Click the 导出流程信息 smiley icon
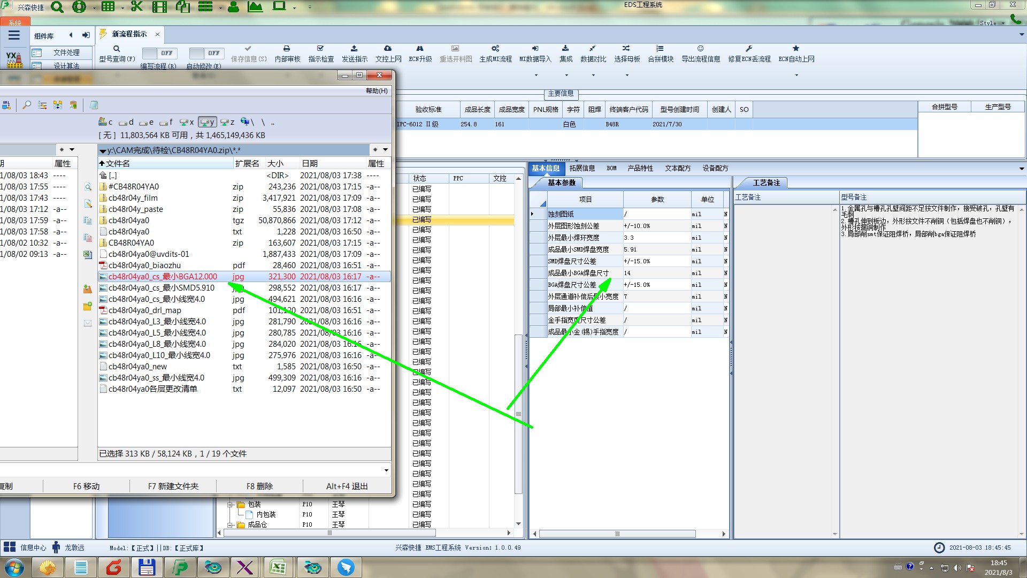 tap(700, 49)
